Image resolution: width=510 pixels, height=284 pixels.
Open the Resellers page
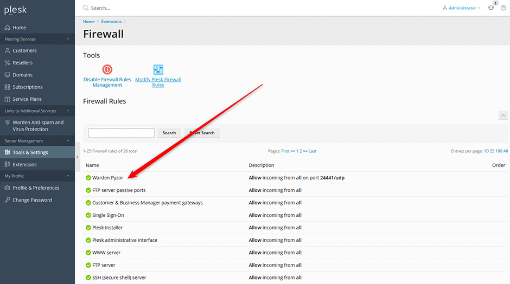pos(22,63)
